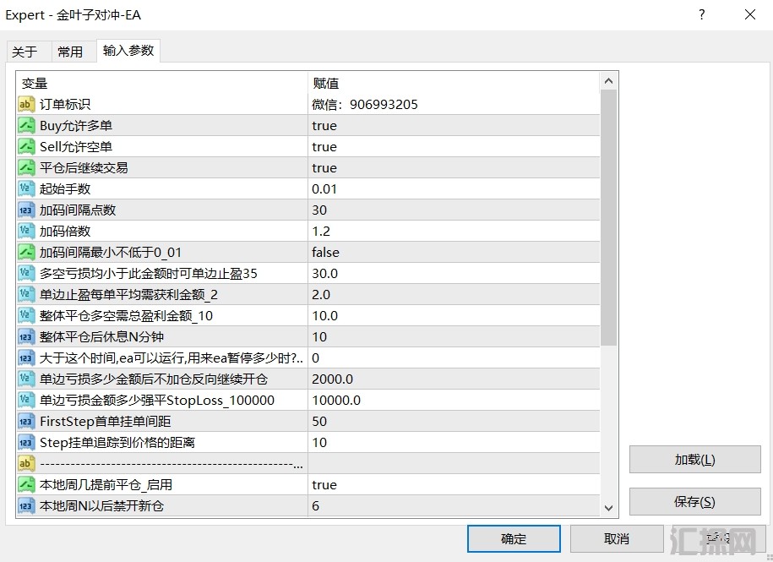This screenshot has height=562, width=773.
Task: Select the 加码倍数 value 1.2
Action: tap(454, 232)
